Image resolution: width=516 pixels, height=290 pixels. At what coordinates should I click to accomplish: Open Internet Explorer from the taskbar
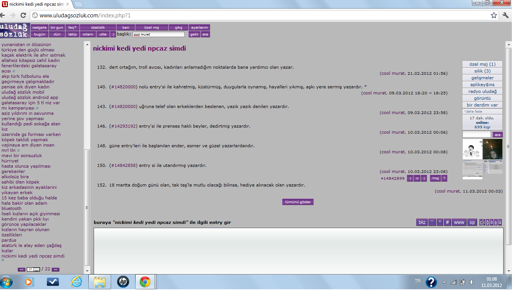pos(77,282)
